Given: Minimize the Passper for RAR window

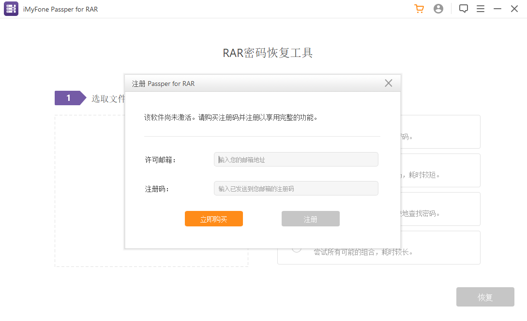Looking at the screenshot, I should (497, 9).
